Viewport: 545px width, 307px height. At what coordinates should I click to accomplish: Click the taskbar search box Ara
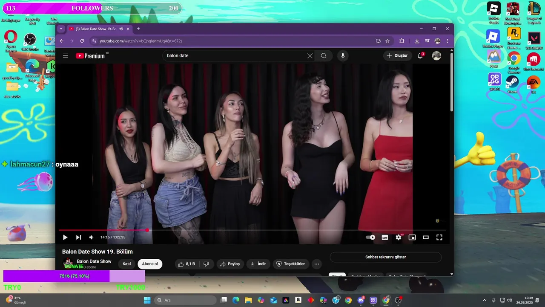185,300
